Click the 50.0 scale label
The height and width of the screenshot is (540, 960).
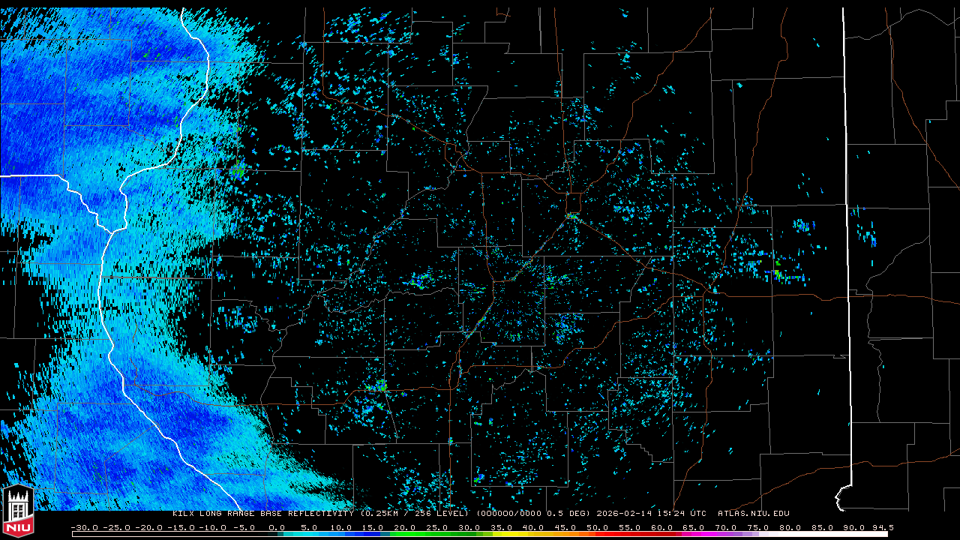pos(598,528)
